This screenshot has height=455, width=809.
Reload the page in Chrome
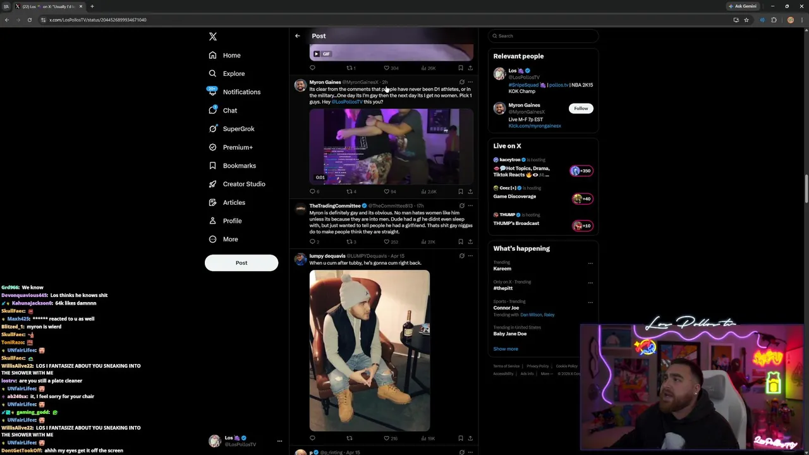29,20
